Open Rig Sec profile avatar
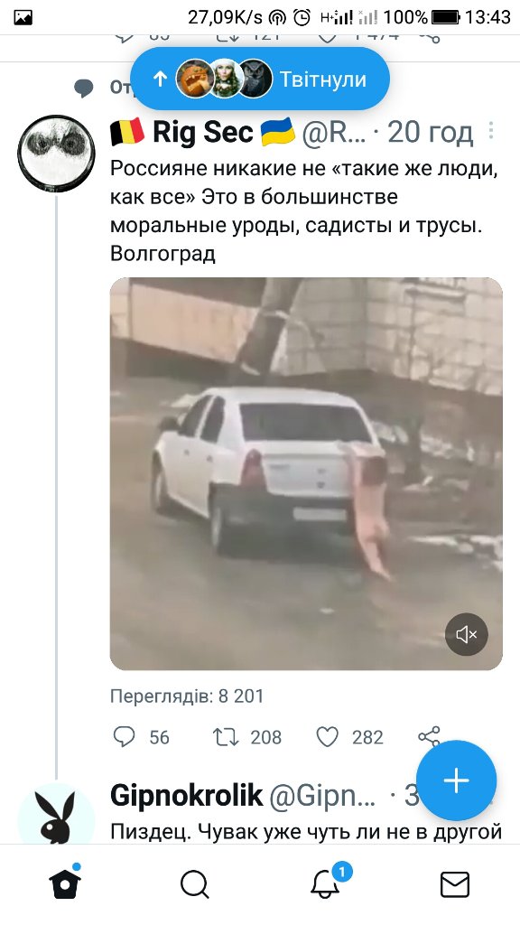The height and width of the screenshot is (925, 520). [57, 154]
